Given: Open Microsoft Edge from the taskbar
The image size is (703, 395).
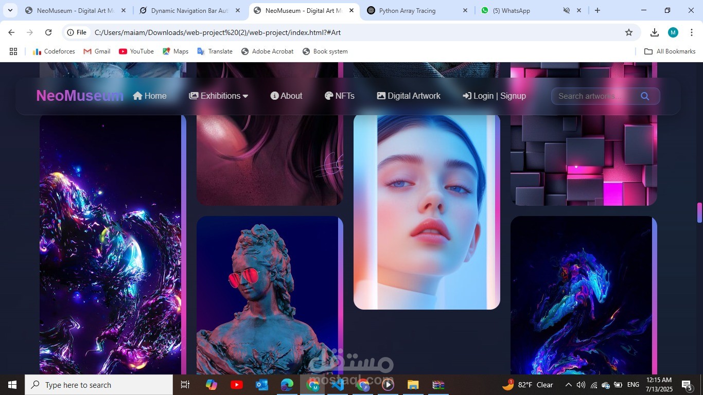Looking at the screenshot, I should click(x=287, y=385).
